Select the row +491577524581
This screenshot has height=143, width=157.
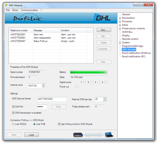(51, 38)
